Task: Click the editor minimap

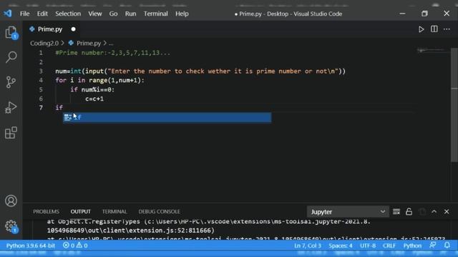Action: (433, 51)
